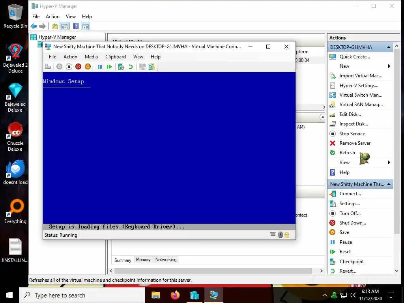The image size is (404, 303).
Task: Switch to Memory tab
Action: pos(143,260)
